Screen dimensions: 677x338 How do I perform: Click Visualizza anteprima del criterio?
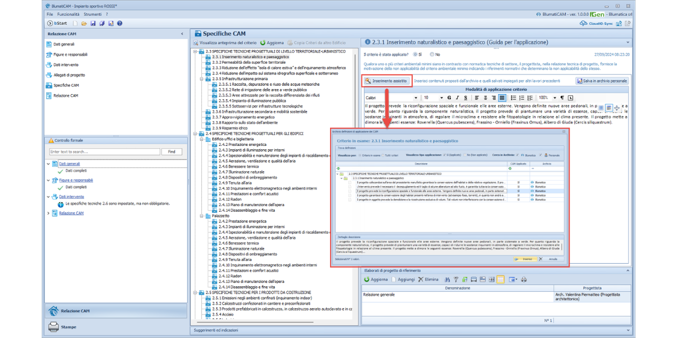(224, 43)
